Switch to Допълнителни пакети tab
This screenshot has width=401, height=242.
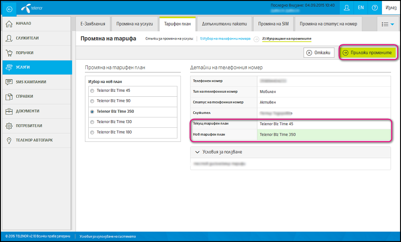(x=224, y=24)
